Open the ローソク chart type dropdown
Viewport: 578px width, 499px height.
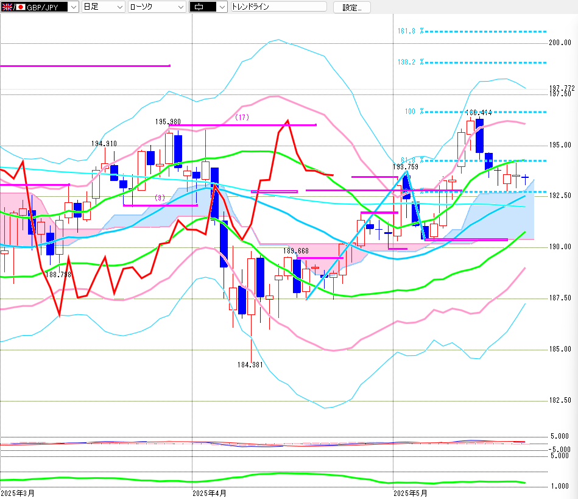pyautogui.click(x=157, y=7)
